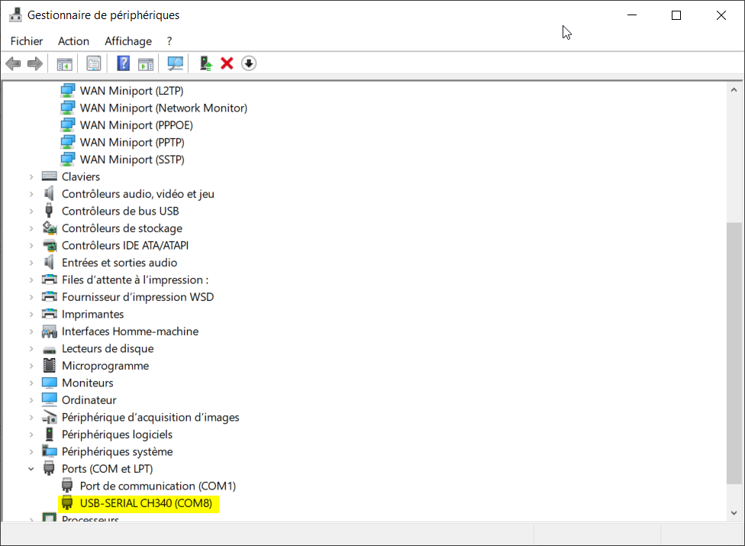This screenshot has height=546, width=745.
Task: Click the Contrôleurs de stockage icon
Action: tap(50, 228)
